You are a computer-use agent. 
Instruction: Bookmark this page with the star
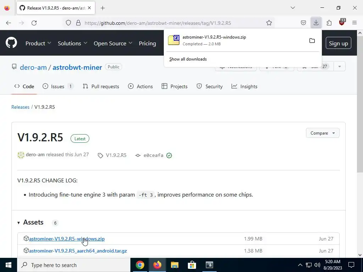(269, 23)
